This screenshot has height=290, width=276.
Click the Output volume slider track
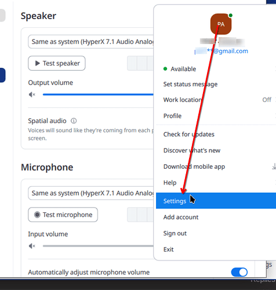point(98,95)
